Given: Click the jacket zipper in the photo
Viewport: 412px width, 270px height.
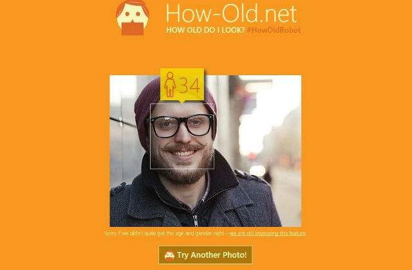Looking at the screenshot, I should coord(196,221).
